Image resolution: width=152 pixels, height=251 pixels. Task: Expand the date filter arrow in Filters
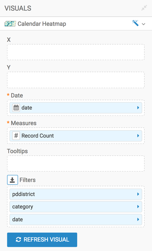point(138,219)
